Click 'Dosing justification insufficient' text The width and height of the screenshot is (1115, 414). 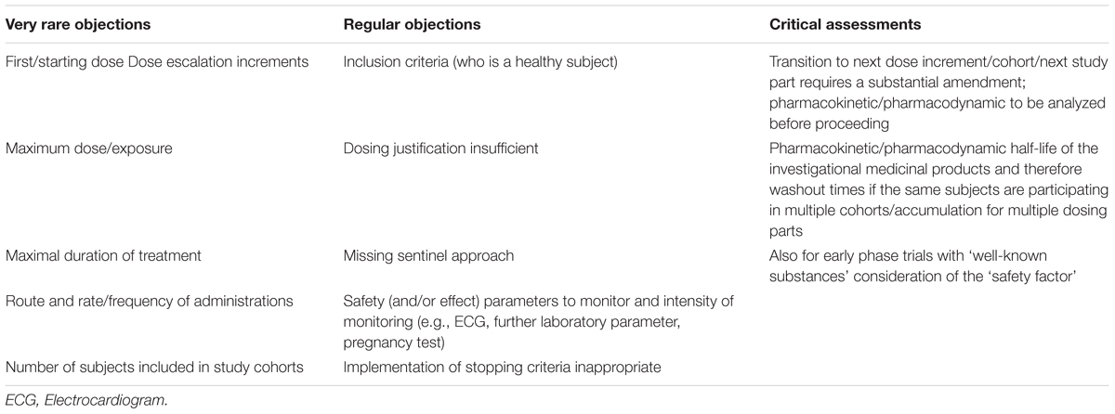[x=441, y=148]
